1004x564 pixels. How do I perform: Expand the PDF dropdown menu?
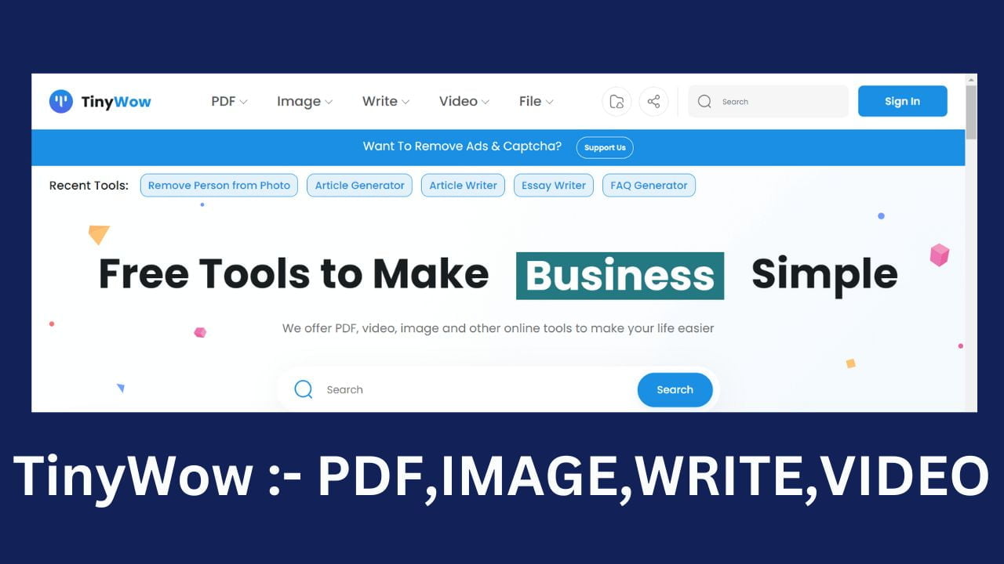click(229, 101)
